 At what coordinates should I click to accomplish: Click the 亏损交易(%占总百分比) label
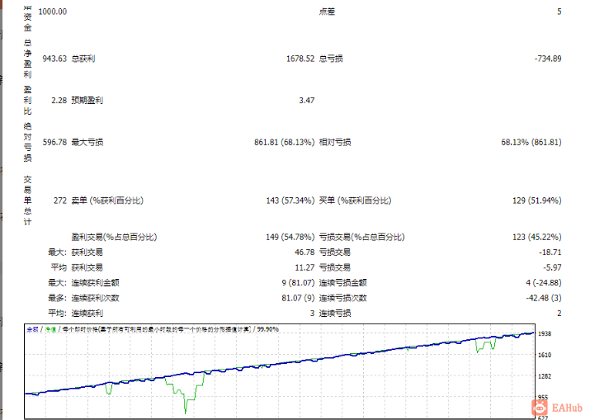point(361,237)
